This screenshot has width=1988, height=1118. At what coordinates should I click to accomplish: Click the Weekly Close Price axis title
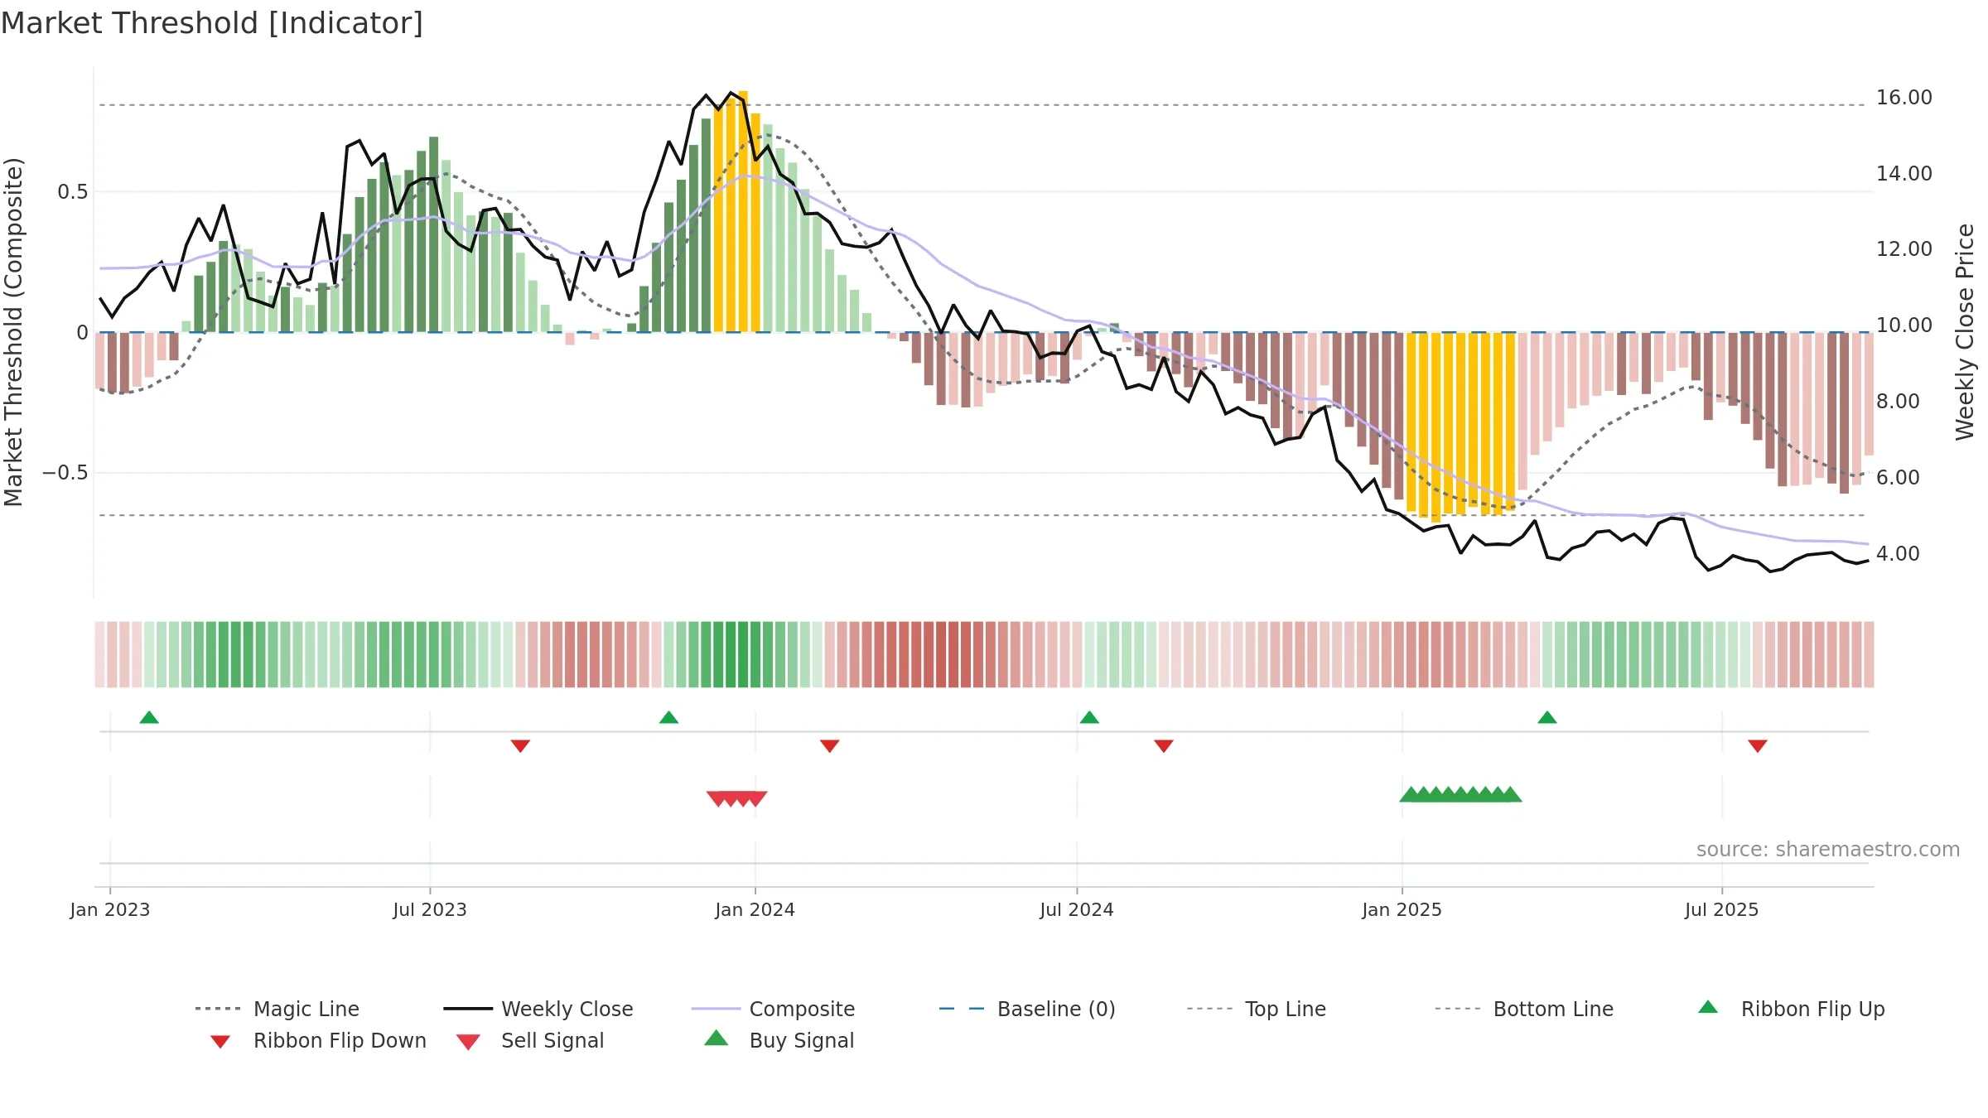click(x=1964, y=332)
